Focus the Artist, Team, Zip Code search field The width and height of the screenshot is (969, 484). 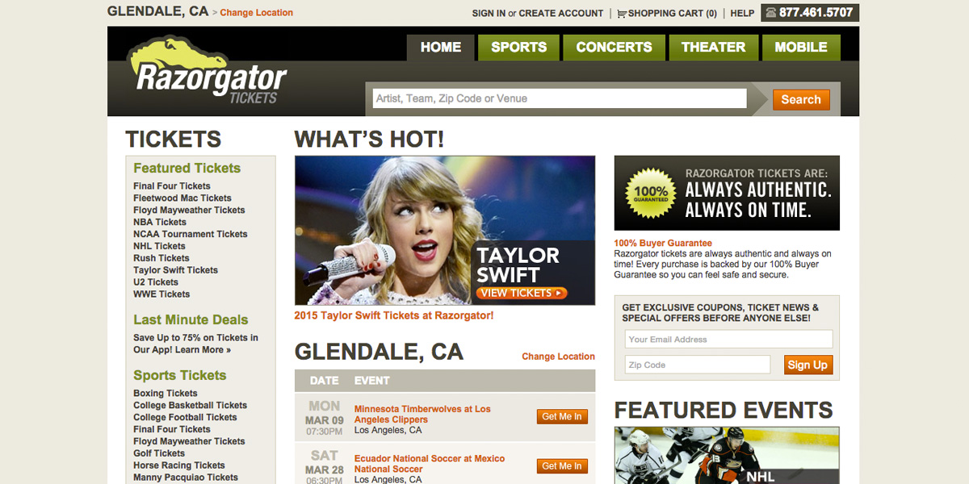[559, 98]
